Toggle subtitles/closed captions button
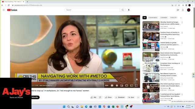 point(112,85)
